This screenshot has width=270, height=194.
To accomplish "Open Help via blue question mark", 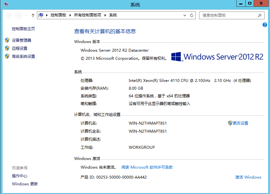I will [265, 25].
